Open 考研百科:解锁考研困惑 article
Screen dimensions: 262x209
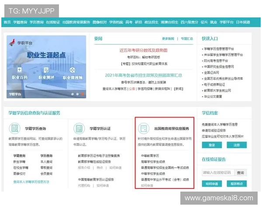pos(143,57)
